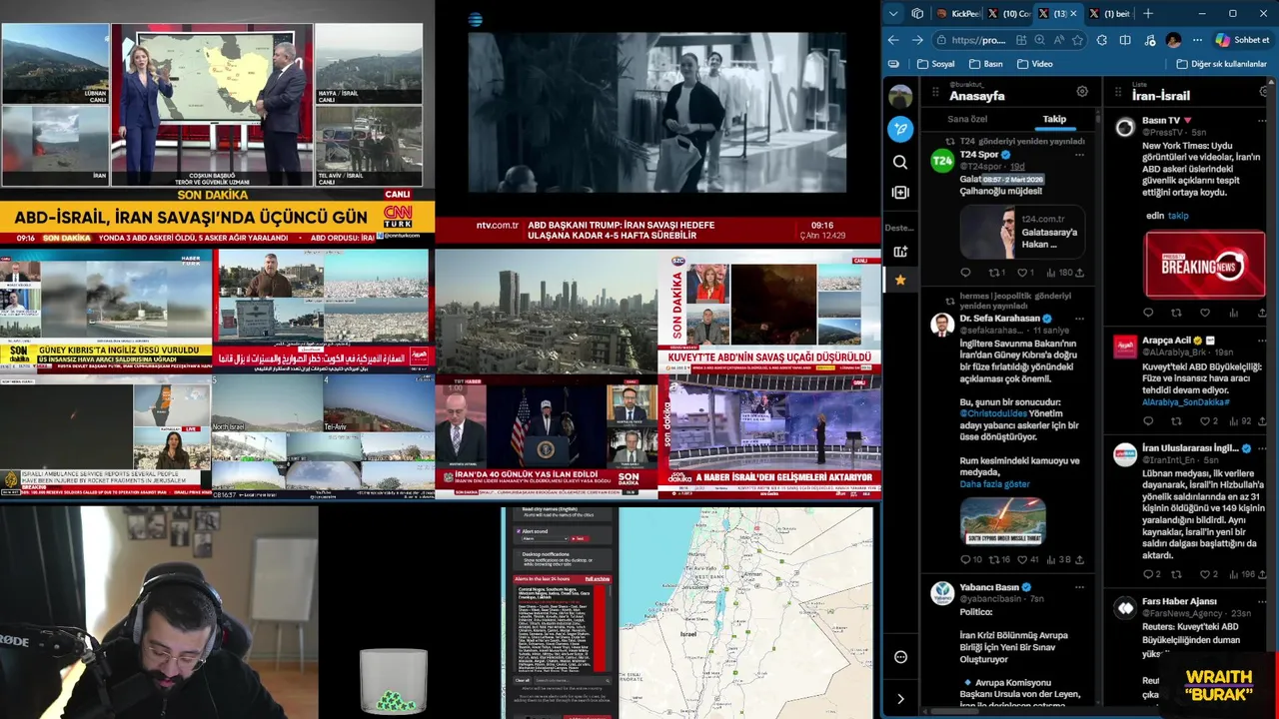This screenshot has height=719, width=1279.
Task: Click the read aloud icon in address bar
Action: point(1058,40)
